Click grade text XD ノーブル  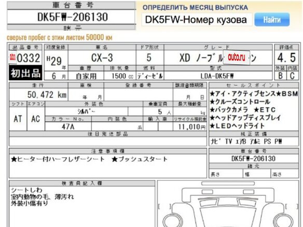[201, 58]
